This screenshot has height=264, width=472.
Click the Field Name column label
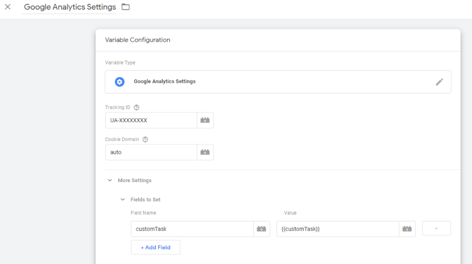point(143,213)
